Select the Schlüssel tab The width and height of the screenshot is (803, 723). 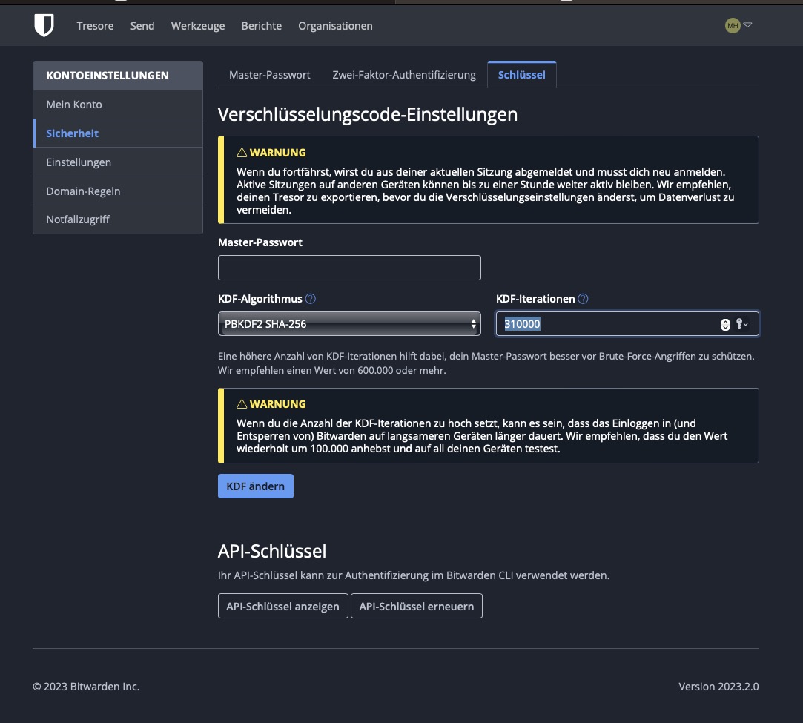point(521,75)
